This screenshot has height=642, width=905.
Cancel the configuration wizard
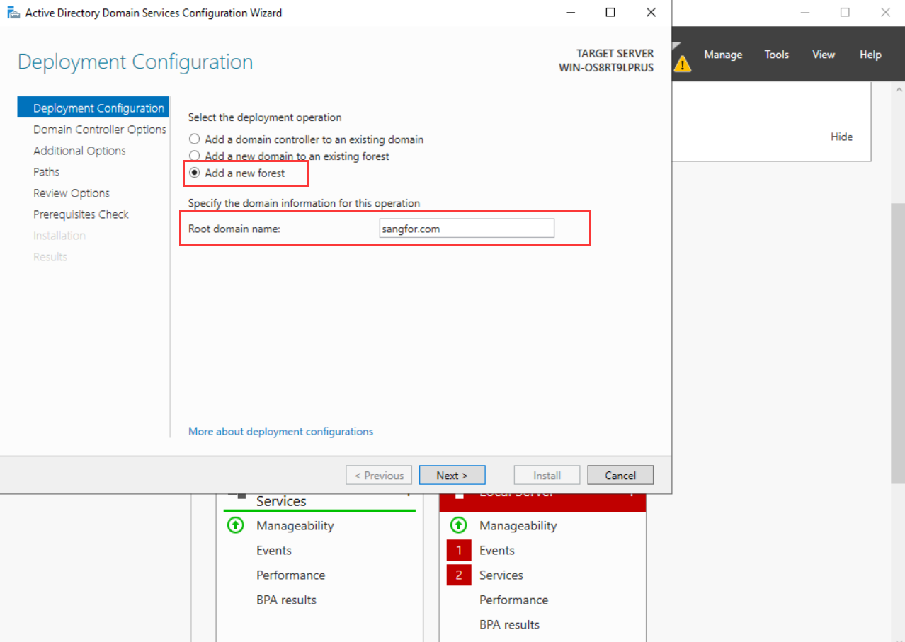point(620,476)
